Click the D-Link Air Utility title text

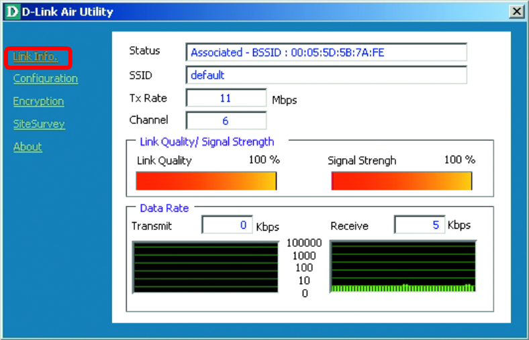68,12
